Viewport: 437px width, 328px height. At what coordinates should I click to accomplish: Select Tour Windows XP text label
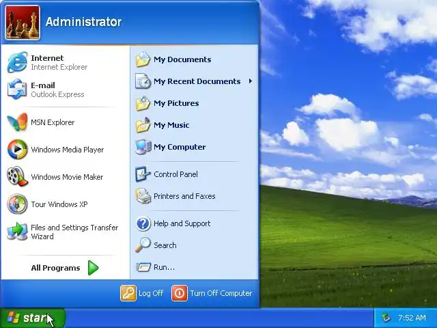pos(59,204)
